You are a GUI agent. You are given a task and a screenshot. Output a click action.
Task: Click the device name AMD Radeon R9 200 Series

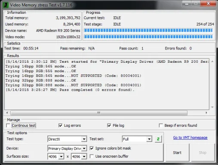coord(58,31)
